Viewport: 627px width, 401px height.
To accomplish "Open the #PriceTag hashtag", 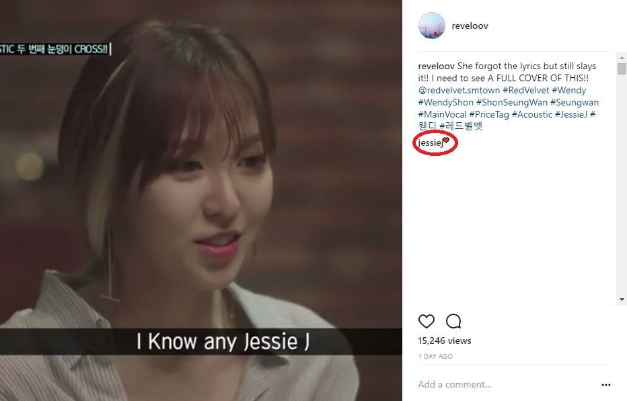I will point(489,114).
